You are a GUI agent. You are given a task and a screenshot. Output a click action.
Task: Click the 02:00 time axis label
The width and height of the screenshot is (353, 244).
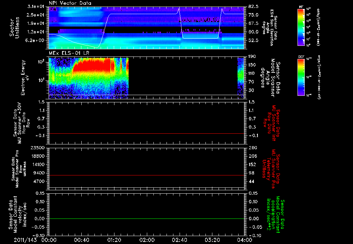click(x=147, y=240)
